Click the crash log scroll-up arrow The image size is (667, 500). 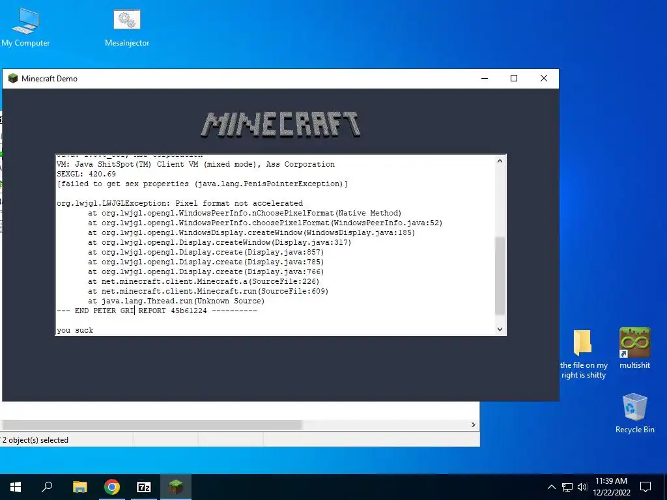pyautogui.click(x=500, y=161)
